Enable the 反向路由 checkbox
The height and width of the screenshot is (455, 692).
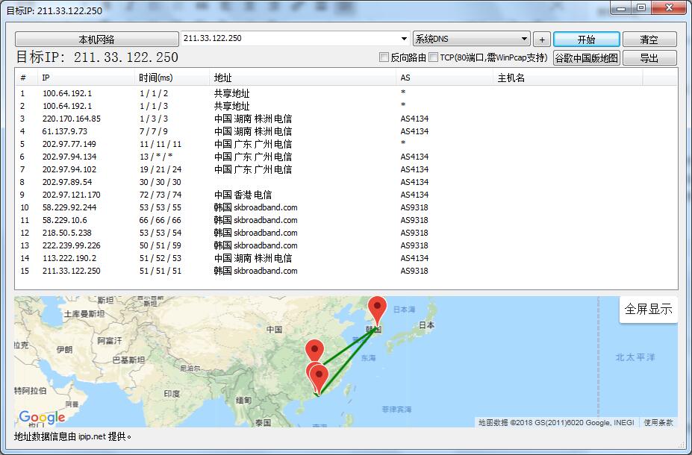[384, 57]
